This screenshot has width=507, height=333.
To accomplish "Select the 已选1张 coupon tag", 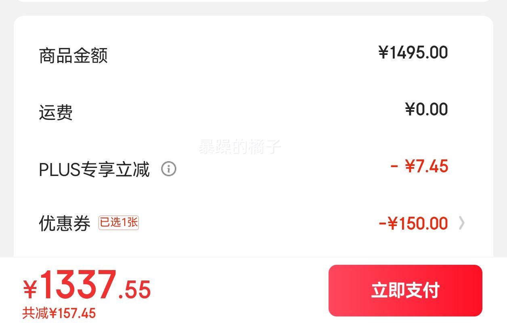I will (x=119, y=222).
